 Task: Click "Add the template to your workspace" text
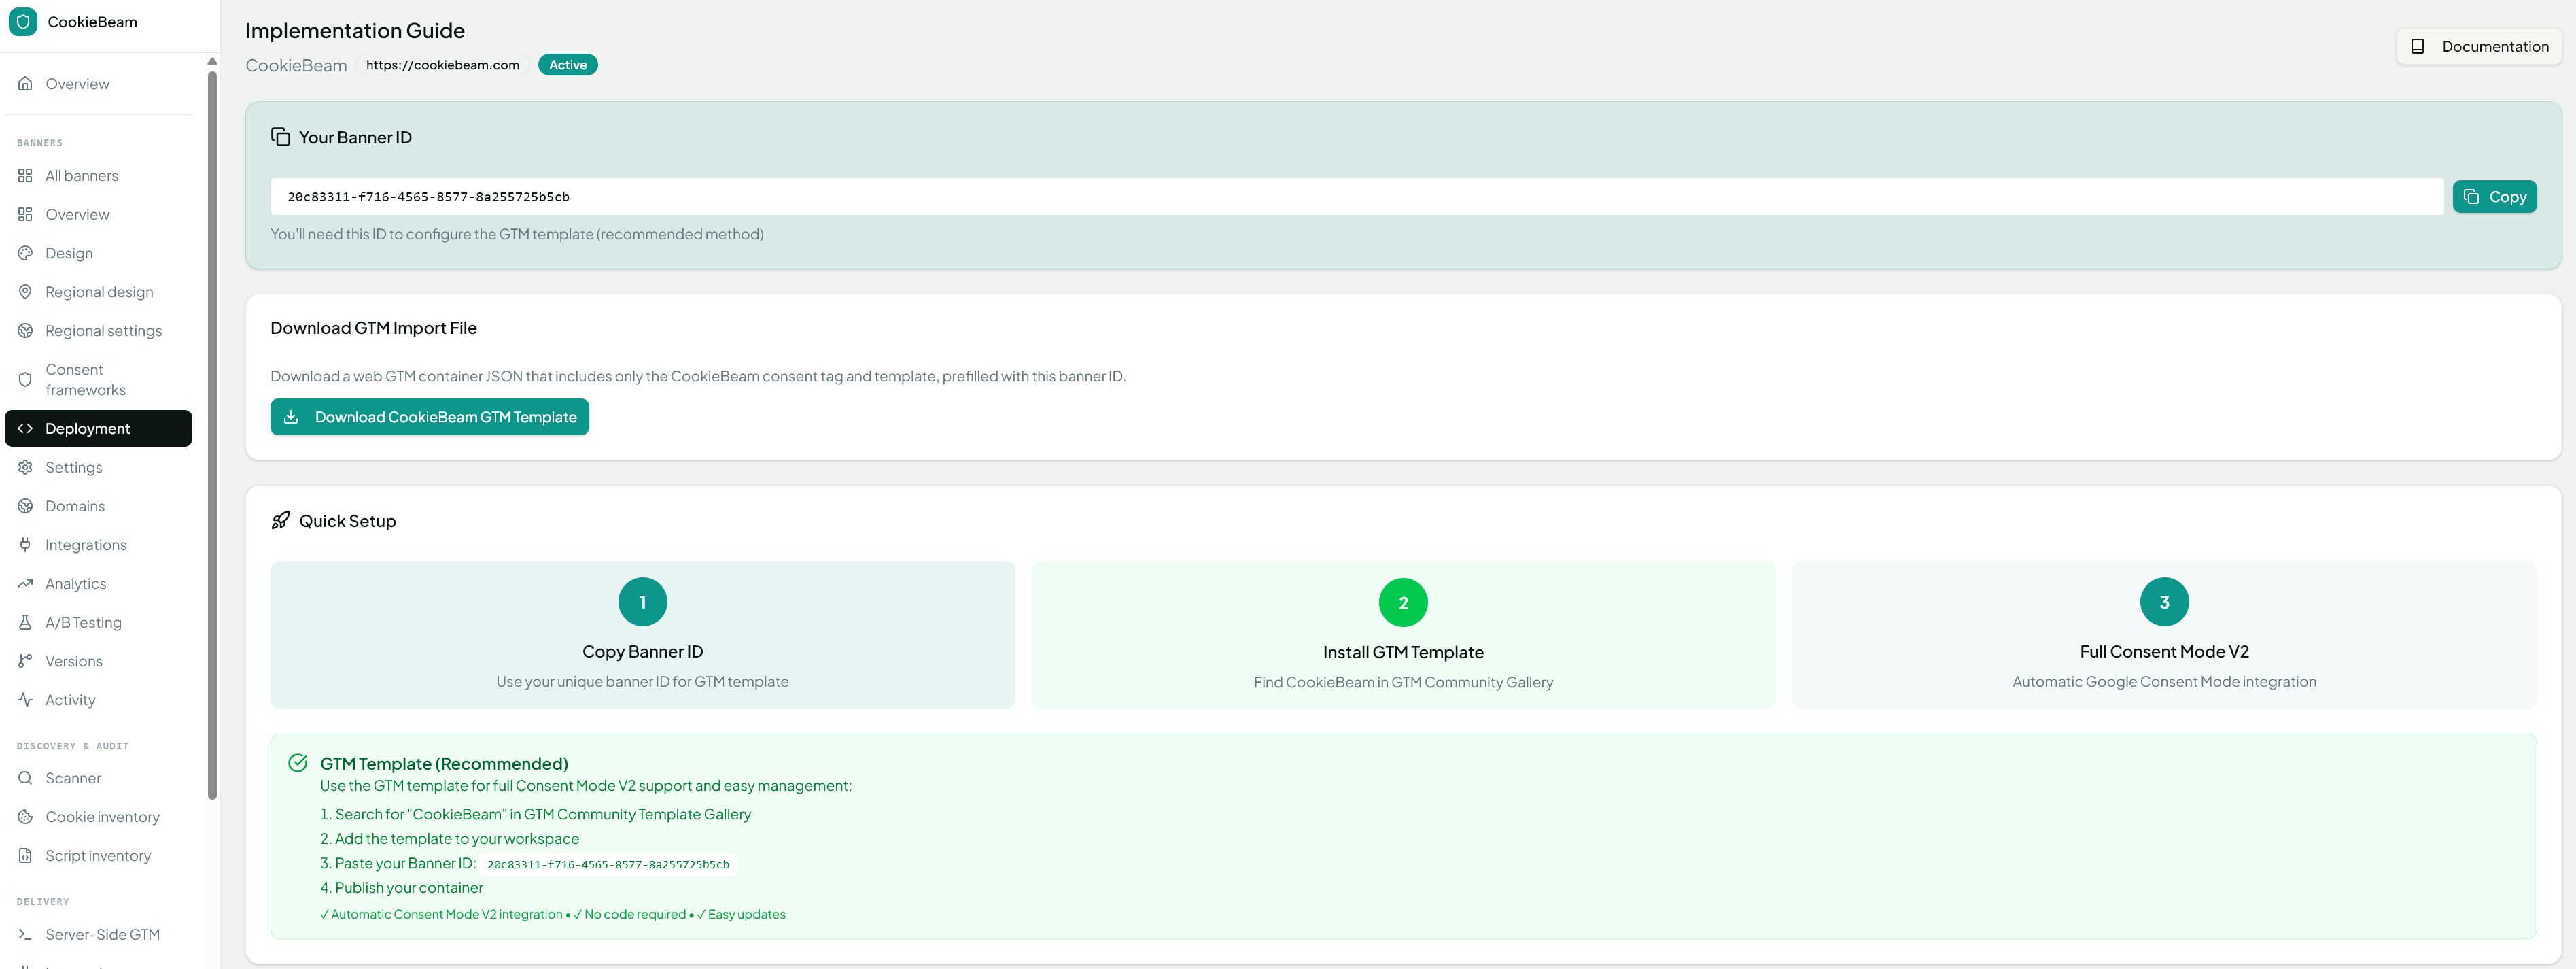[x=457, y=839]
